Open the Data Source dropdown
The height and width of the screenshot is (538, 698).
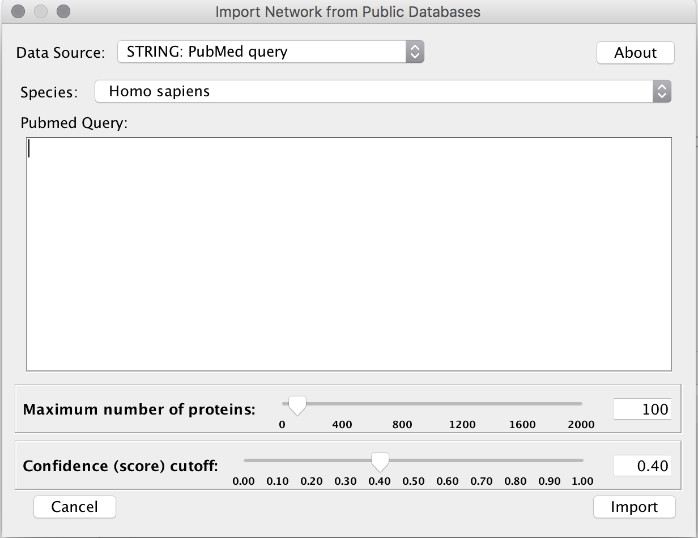[270, 52]
